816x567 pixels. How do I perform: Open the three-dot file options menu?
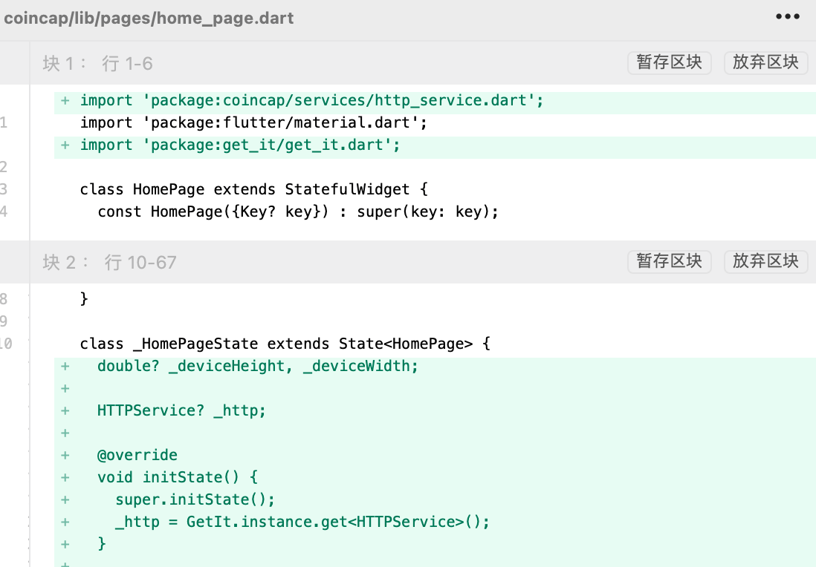pos(787,17)
